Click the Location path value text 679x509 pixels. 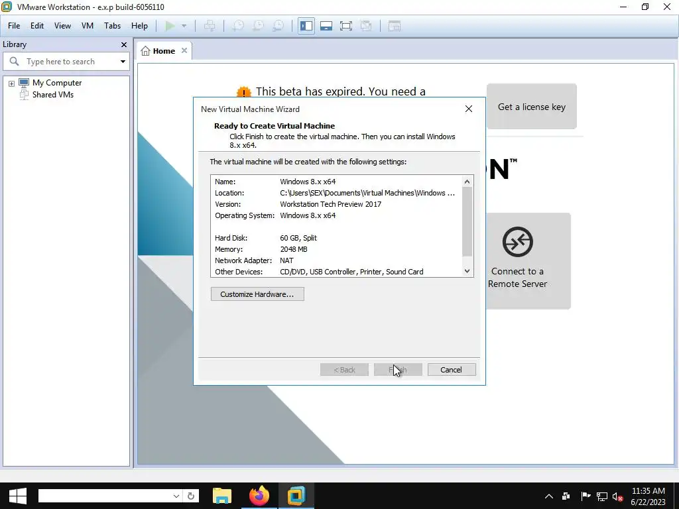[367, 193]
